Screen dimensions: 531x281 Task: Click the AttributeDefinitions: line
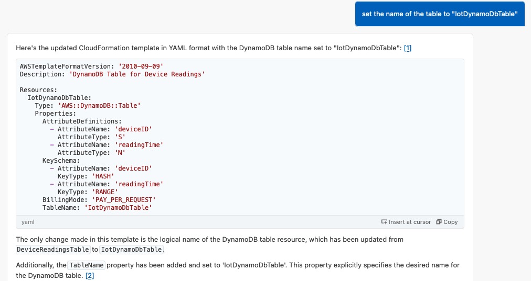(82, 121)
